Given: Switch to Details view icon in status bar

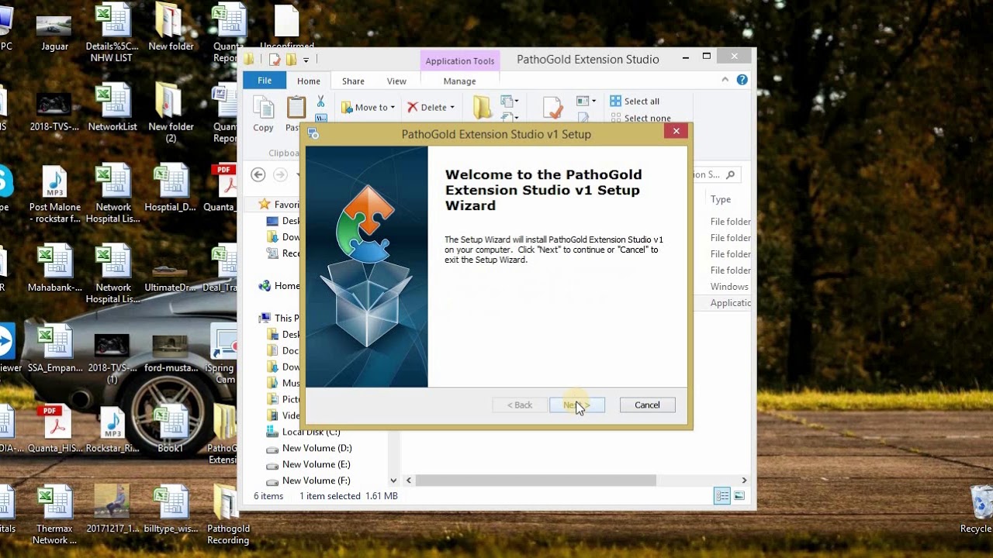Looking at the screenshot, I should [722, 496].
